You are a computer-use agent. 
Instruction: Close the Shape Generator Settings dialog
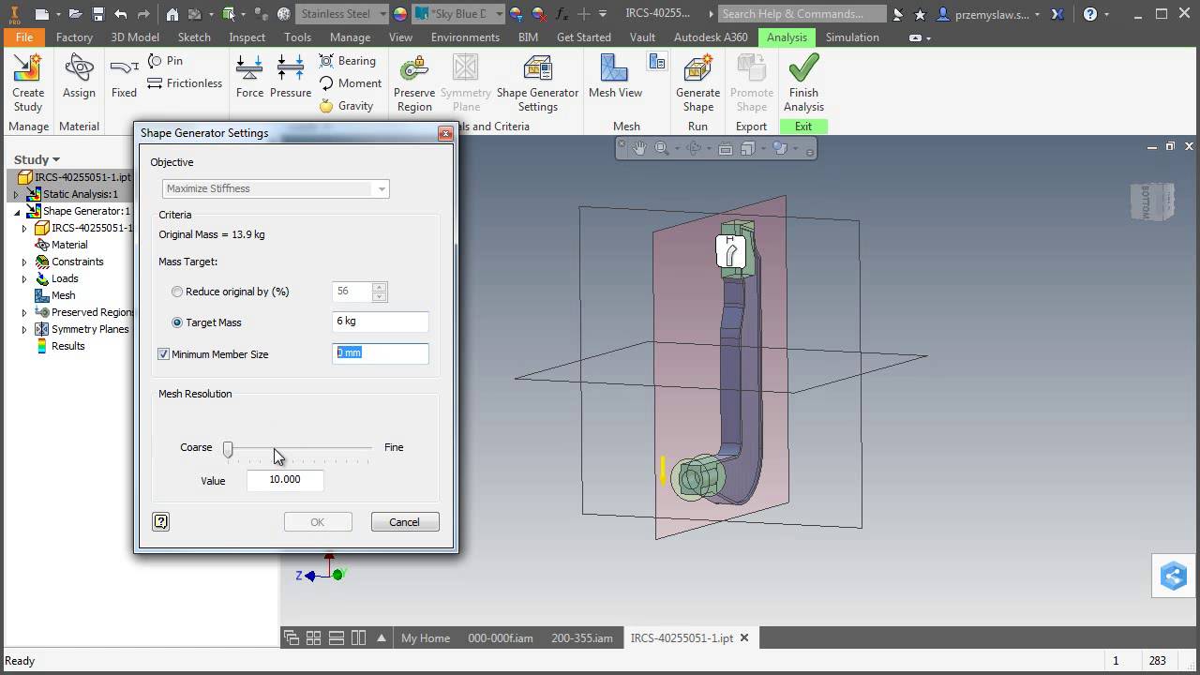(445, 133)
